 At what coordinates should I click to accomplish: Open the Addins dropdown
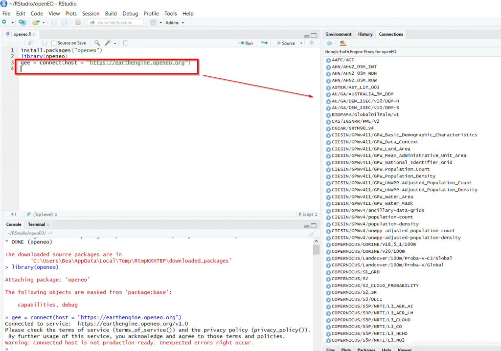[x=175, y=22]
